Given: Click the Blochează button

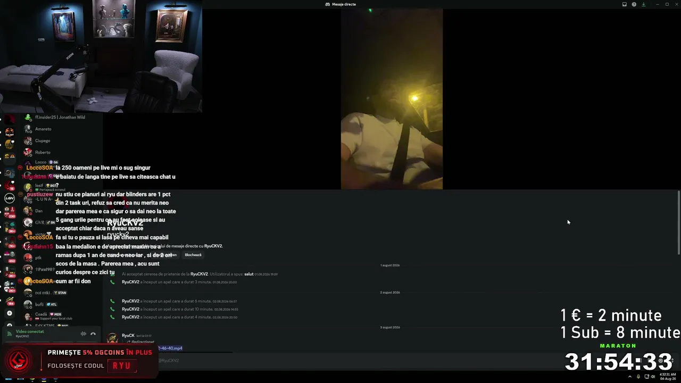Looking at the screenshot, I should coord(193,255).
